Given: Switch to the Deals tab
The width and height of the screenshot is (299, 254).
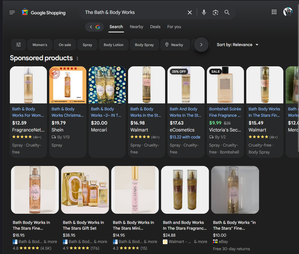Looking at the screenshot, I should click(155, 27).
